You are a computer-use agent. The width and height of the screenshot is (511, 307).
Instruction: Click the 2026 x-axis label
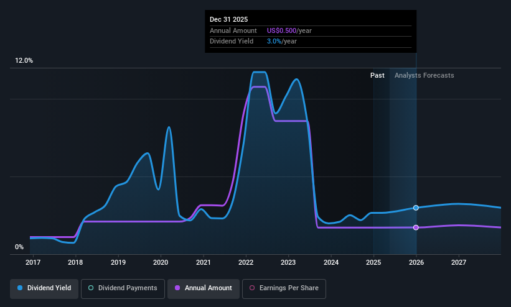416,262
